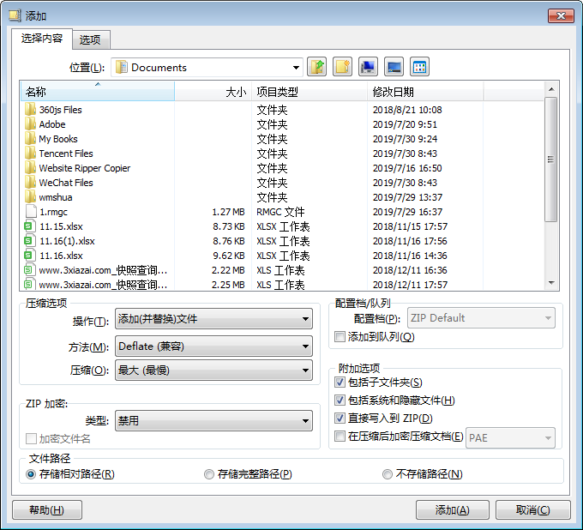Create new folder icon in toolbar
Screen dimensions: 583x530
pyautogui.click(x=342, y=67)
